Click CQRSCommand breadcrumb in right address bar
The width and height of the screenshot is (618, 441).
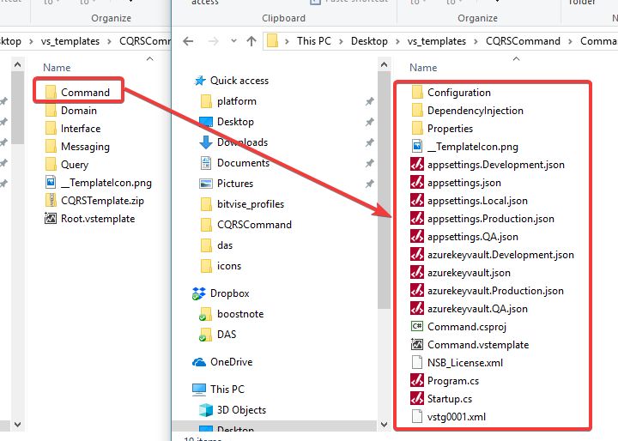[523, 41]
